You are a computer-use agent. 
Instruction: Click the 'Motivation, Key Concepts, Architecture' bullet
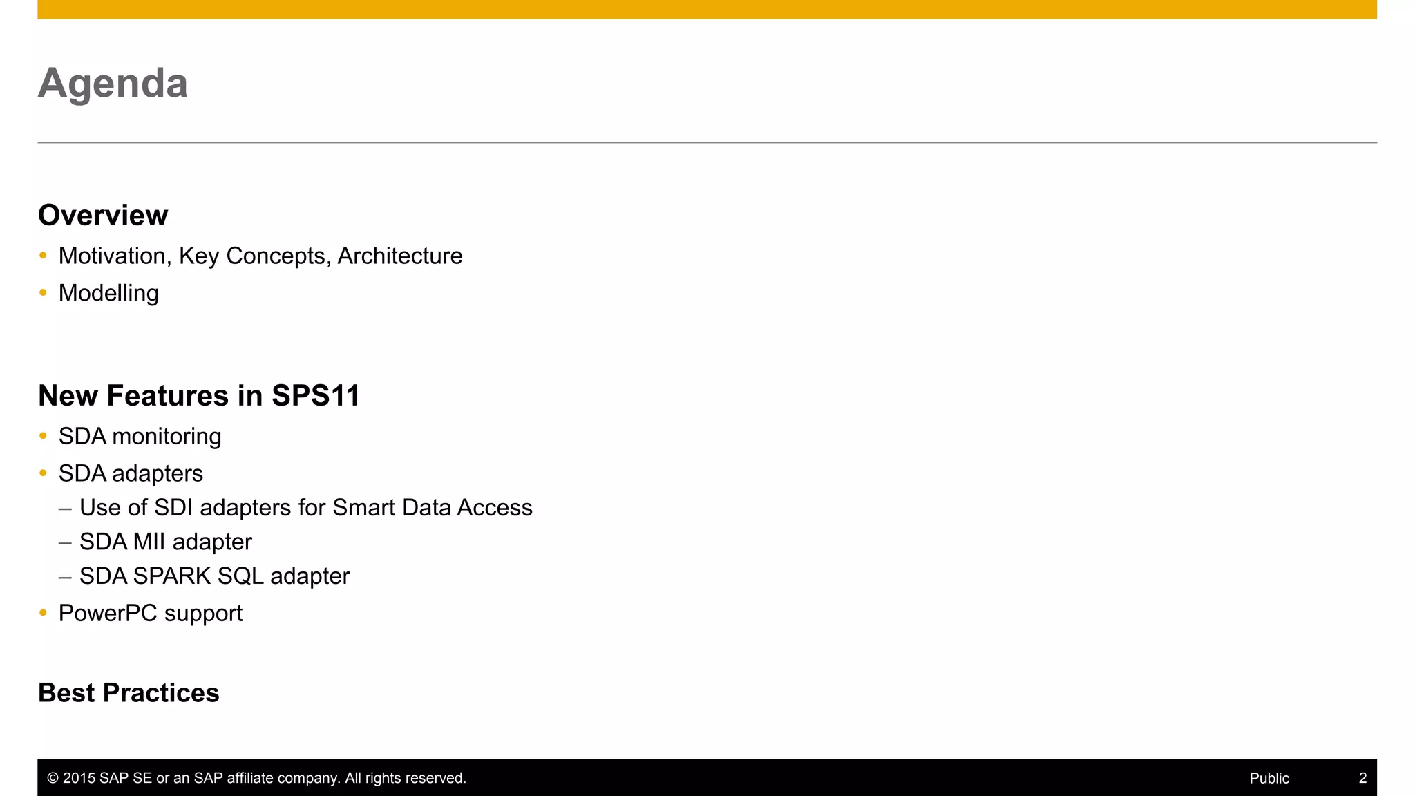(x=260, y=256)
